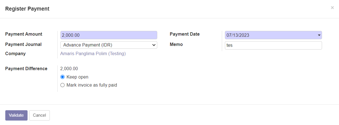This screenshot has height=125, width=339.
Task: Close the Register Payment dialog
Action: point(332,8)
